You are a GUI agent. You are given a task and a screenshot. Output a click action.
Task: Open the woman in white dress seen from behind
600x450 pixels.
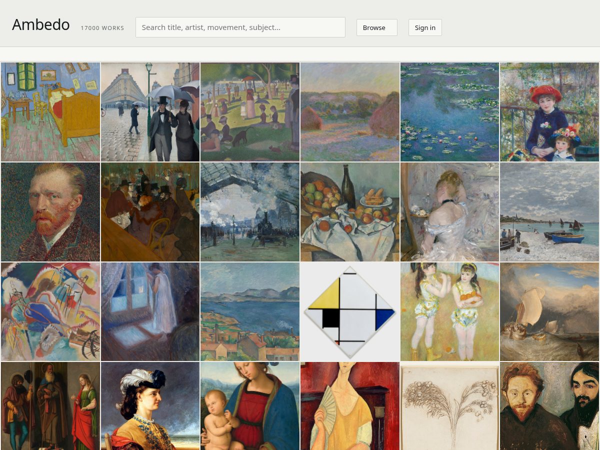pyautogui.click(x=450, y=212)
